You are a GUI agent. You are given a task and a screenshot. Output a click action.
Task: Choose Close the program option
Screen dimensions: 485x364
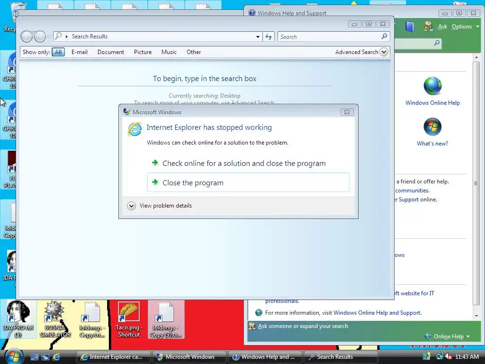pos(248,182)
